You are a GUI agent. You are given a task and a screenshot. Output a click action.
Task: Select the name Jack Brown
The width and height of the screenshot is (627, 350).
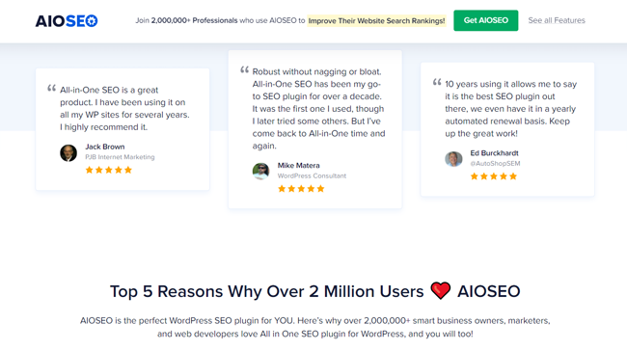[105, 147]
